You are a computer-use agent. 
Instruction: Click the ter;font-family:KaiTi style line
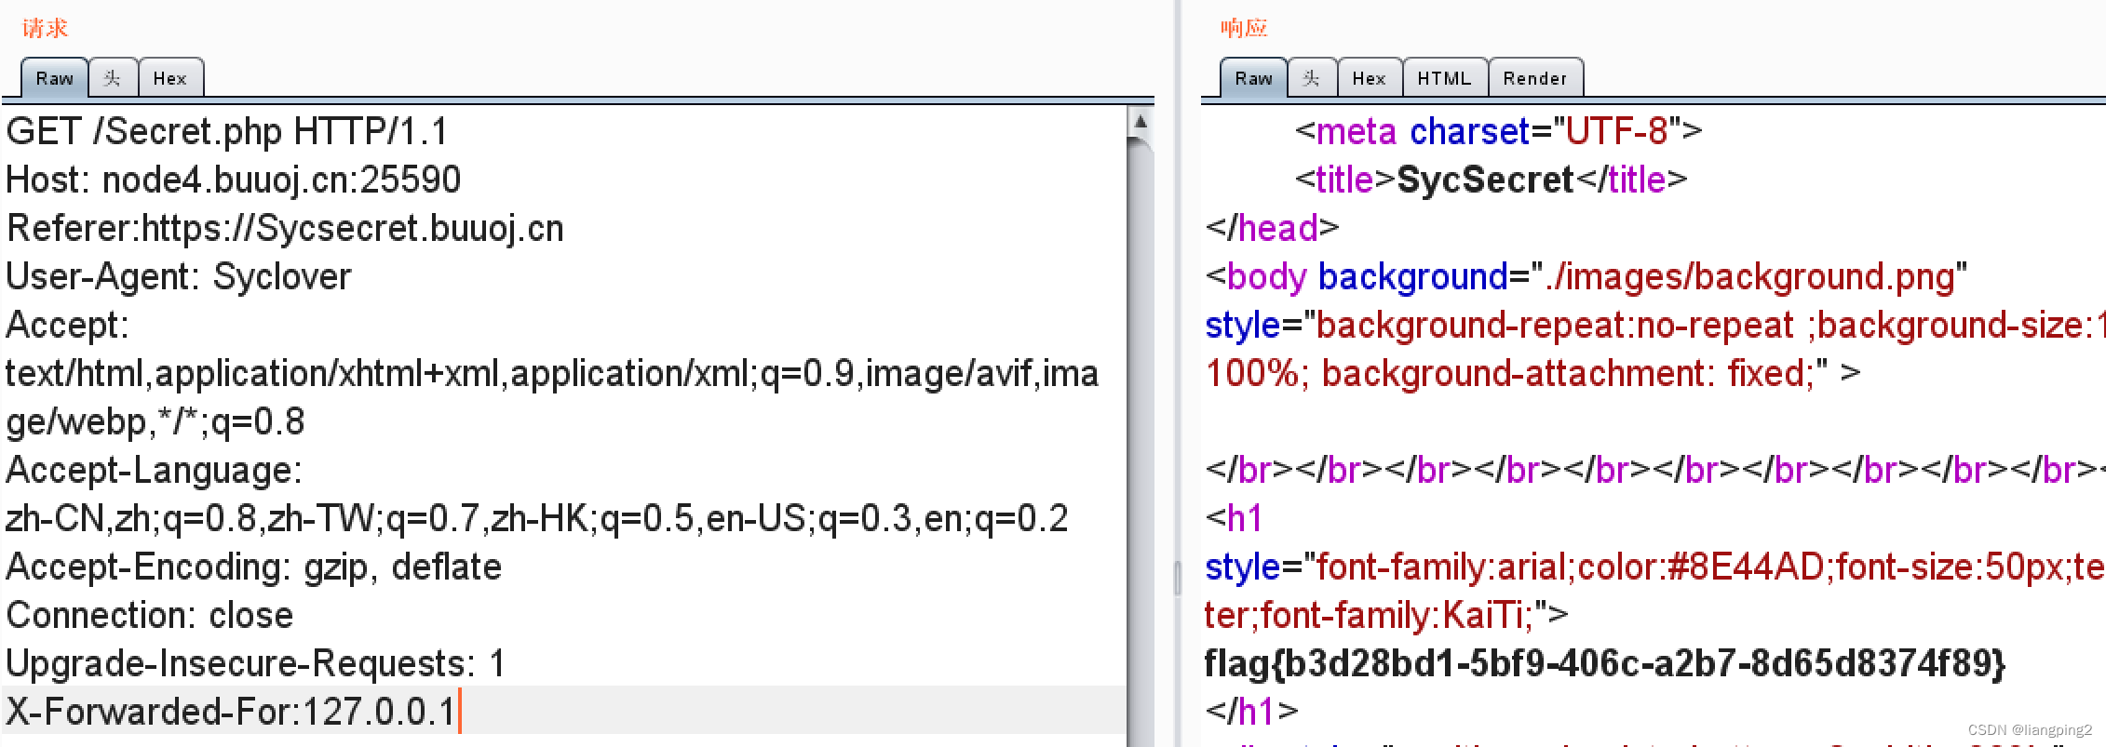[1386, 615]
